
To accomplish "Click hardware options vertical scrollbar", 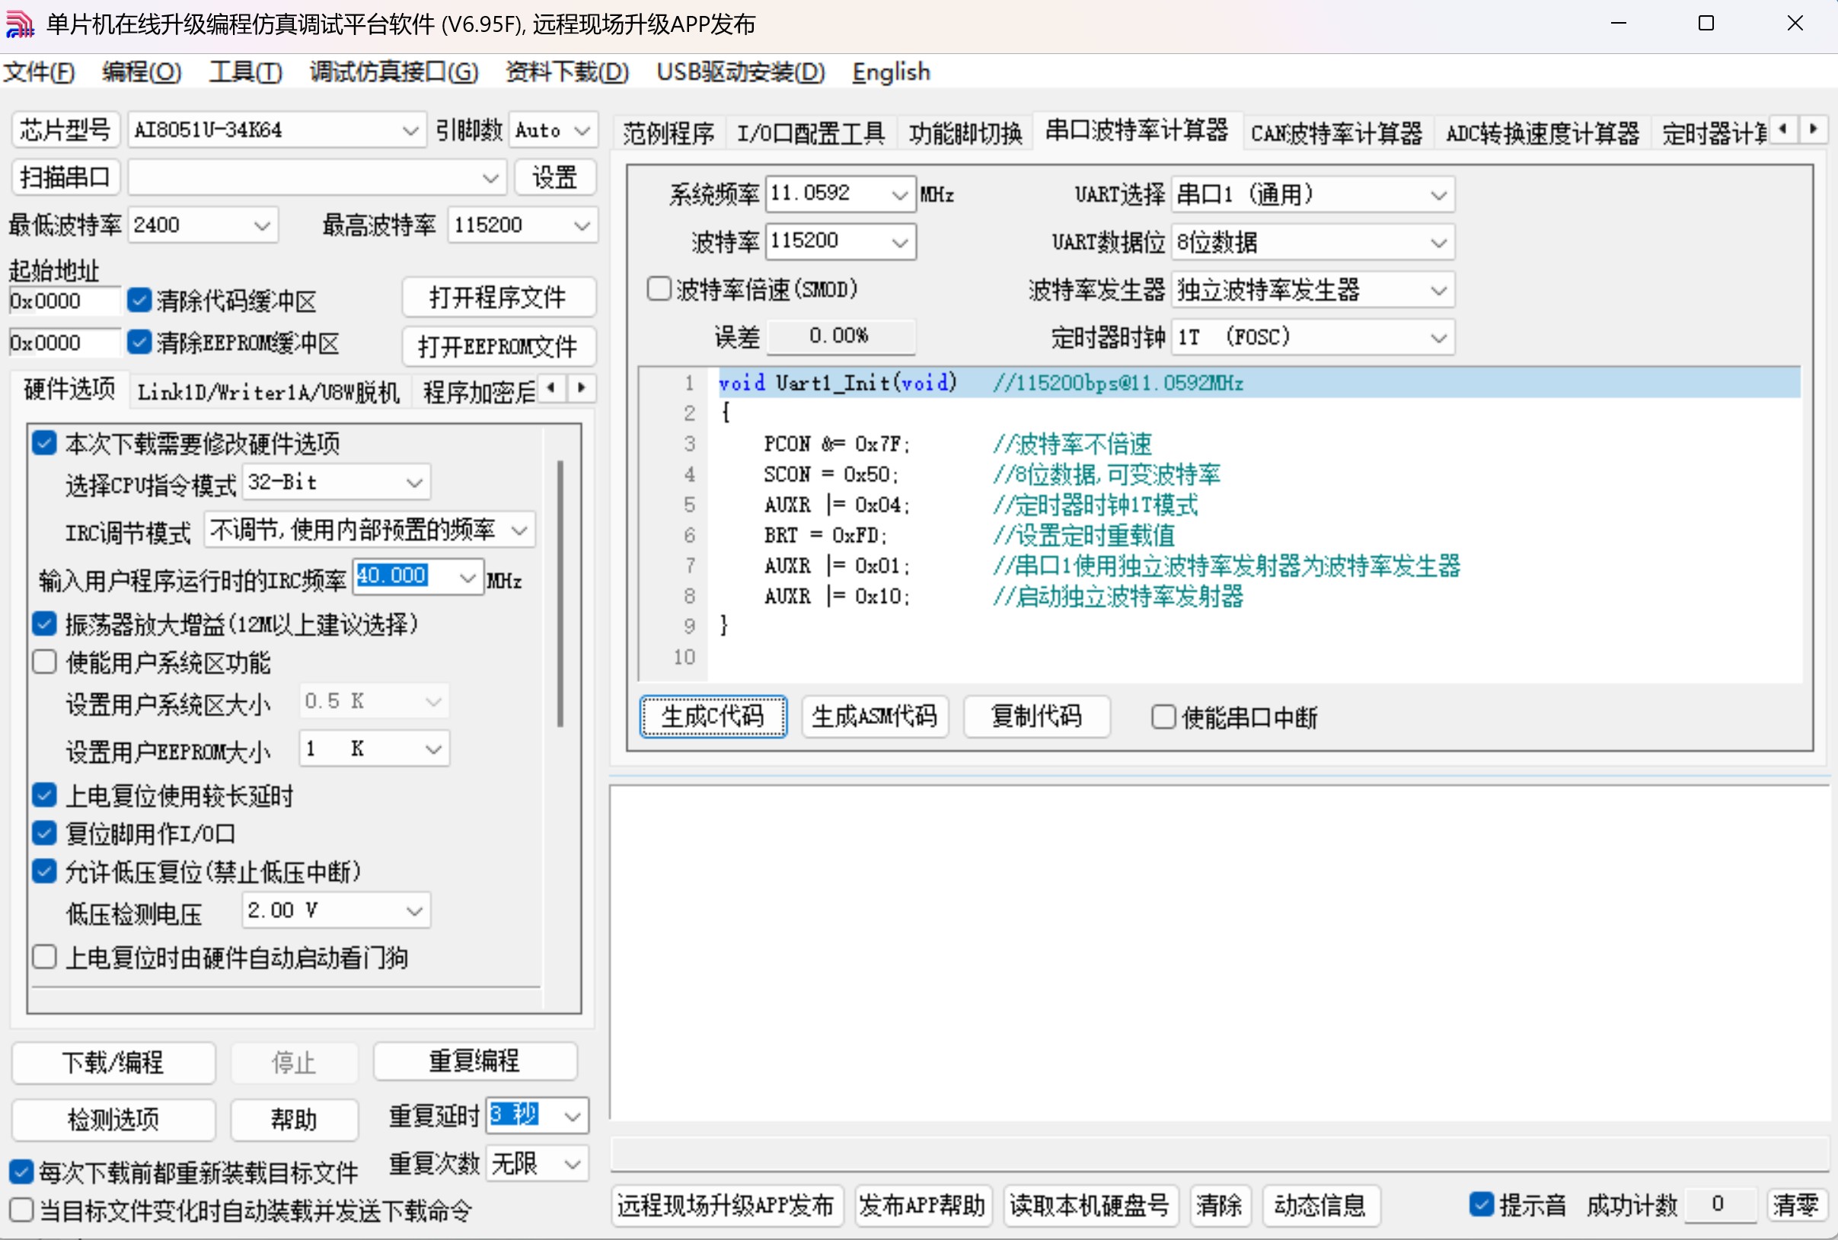I will tap(560, 593).
